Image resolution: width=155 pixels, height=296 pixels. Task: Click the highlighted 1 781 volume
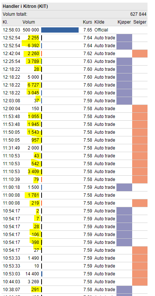[x=33, y=195]
